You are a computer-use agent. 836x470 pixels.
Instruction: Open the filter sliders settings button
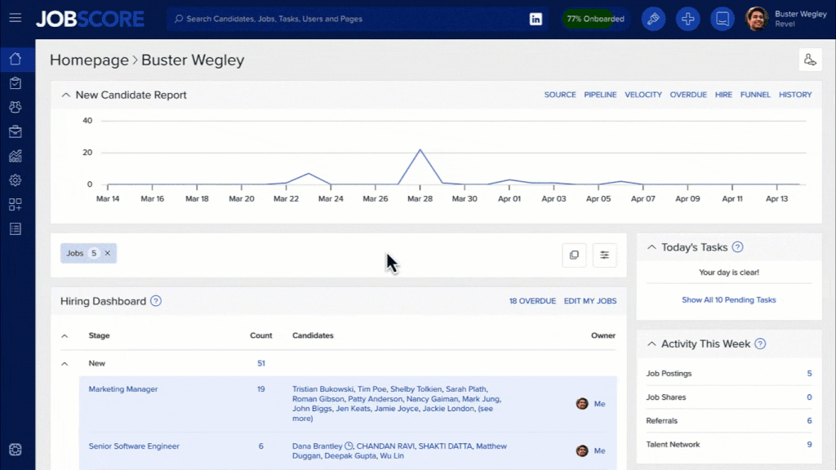604,255
